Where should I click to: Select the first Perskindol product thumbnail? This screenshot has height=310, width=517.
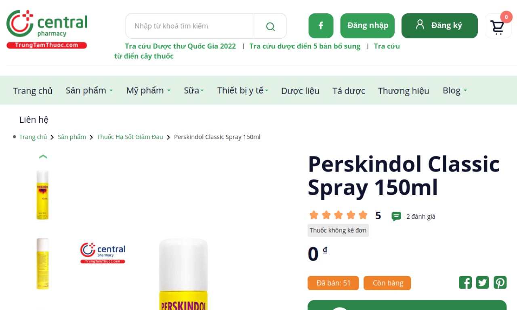click(42, 195)
